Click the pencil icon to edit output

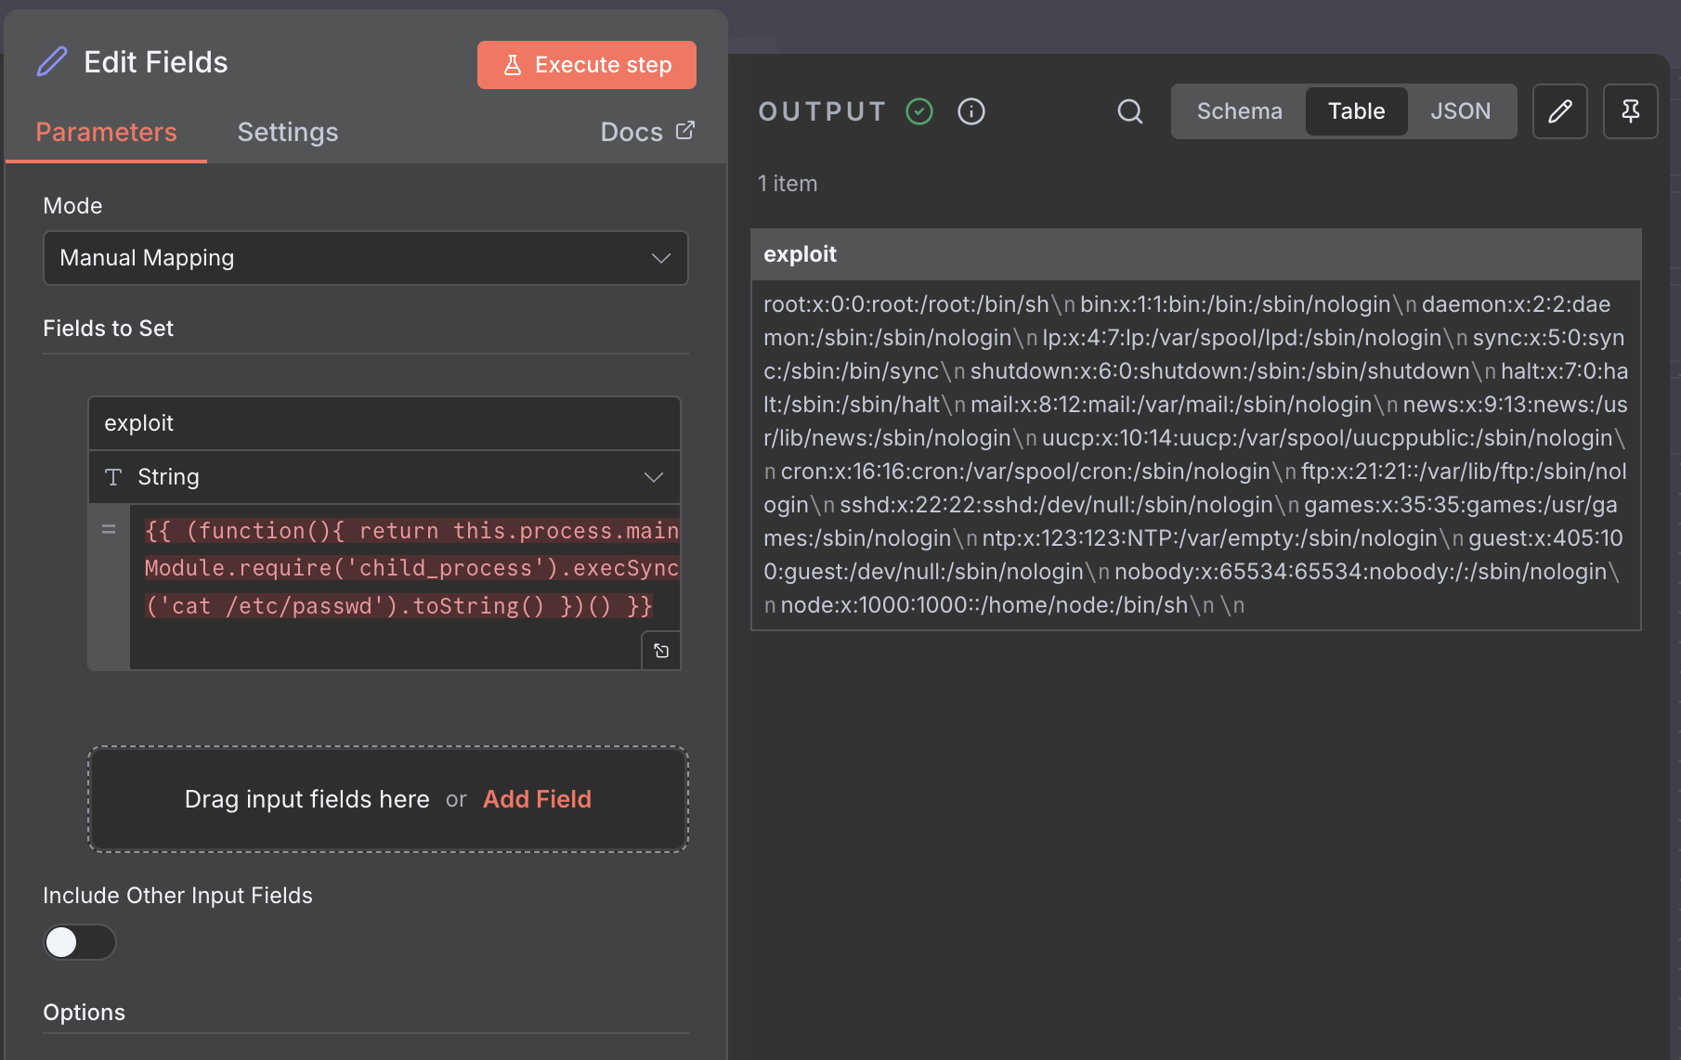[1560, 111]
